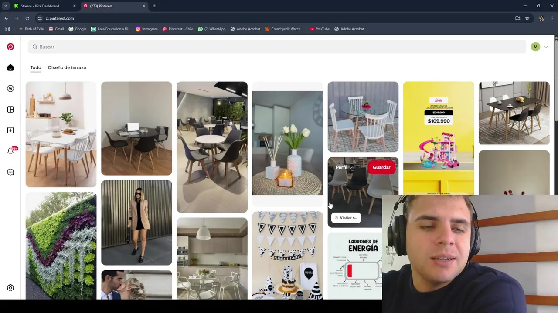
Task: Open the first Adobe Acrobat bookmark
Action: pyautogui.click(x=245, y=29)
